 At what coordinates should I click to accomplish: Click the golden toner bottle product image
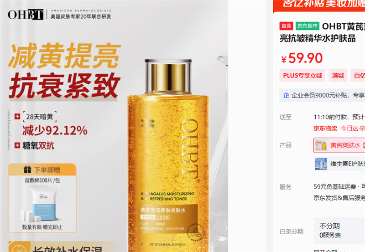click(x=168, y=155)
